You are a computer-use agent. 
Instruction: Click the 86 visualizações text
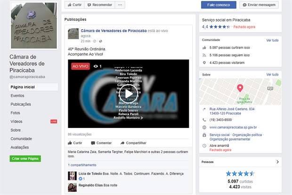tap(80, 134)
